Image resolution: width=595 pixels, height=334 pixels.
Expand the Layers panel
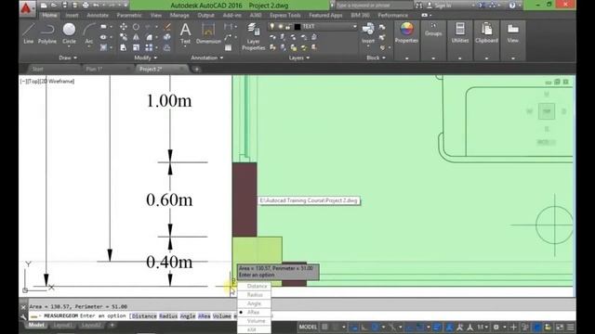click(x=299, y=58)
